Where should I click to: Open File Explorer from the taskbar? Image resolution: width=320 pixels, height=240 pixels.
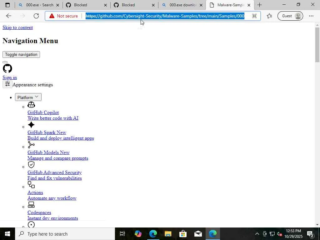click(x=168, y=234)
